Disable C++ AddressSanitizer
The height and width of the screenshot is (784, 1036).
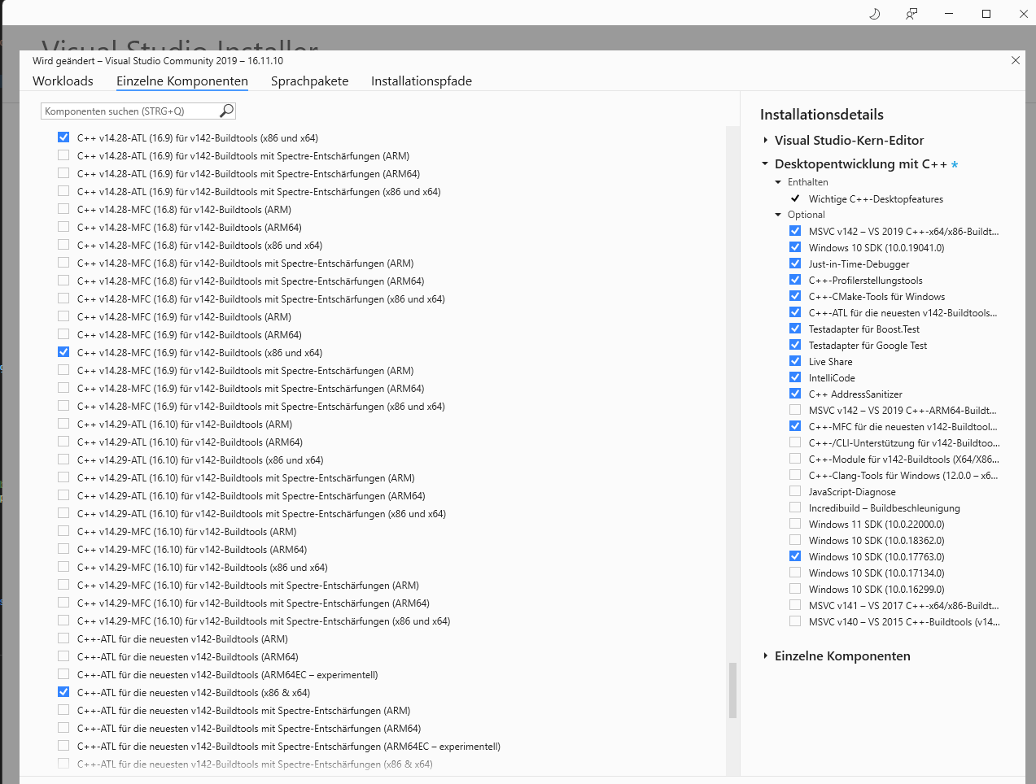pyautogui.click(x=795, y=393)
